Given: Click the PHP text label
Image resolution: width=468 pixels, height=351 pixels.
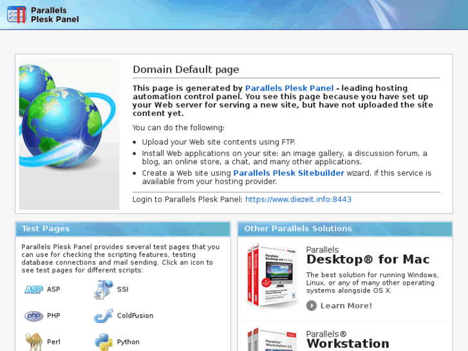Looking at the screenshot, I should (53, 316).
